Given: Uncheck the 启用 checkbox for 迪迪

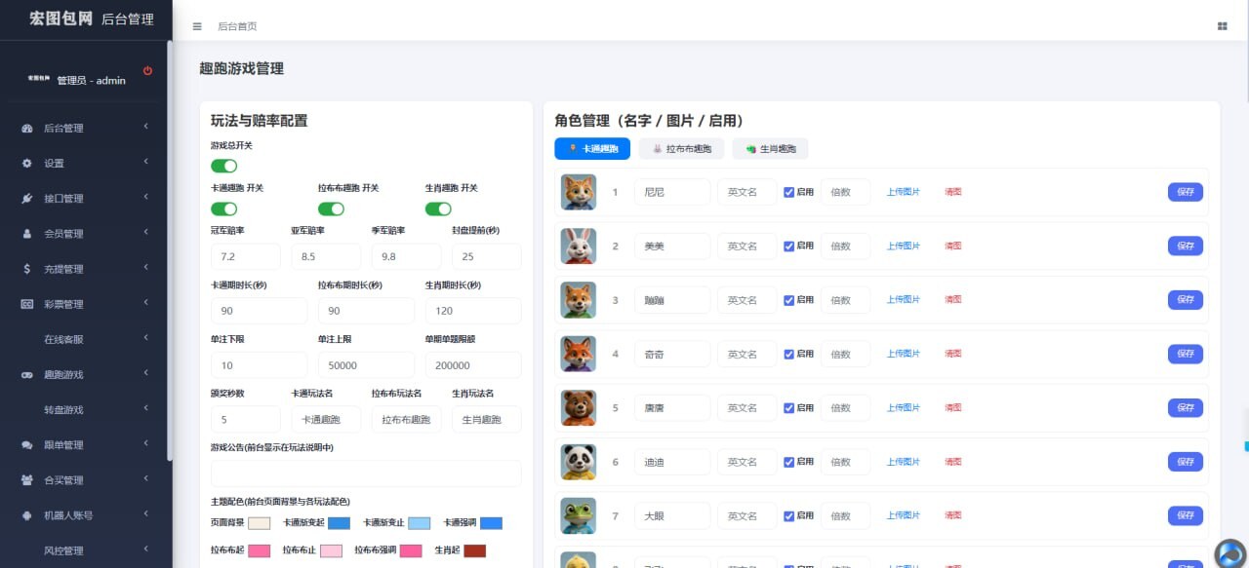Looking at the screenshot, I should (x=788, y=462).
